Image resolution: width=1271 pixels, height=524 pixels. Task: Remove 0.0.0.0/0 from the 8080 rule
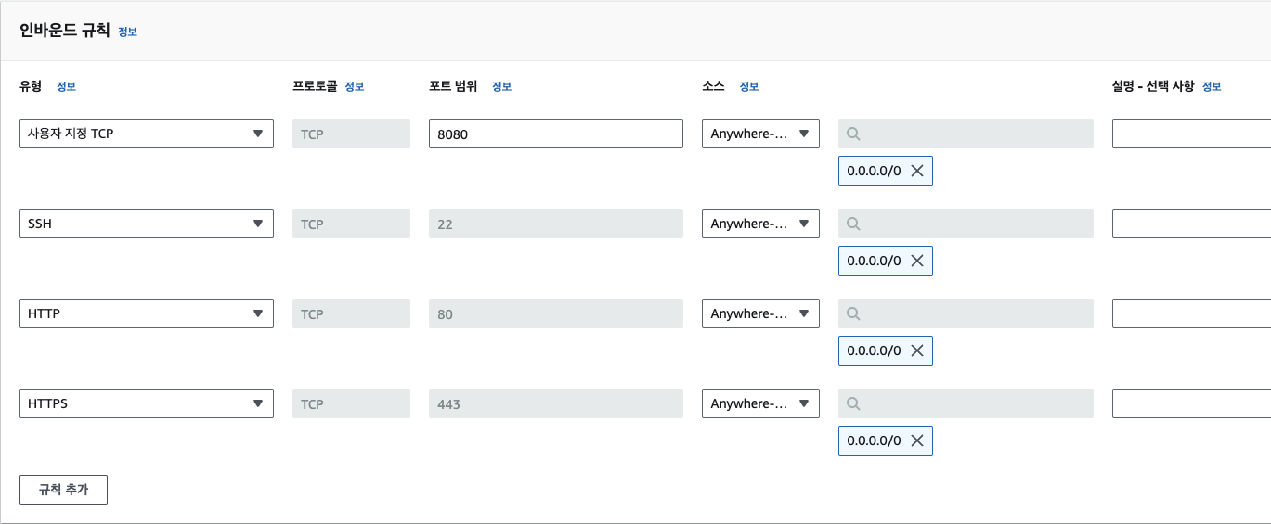(x=917, y=171)
